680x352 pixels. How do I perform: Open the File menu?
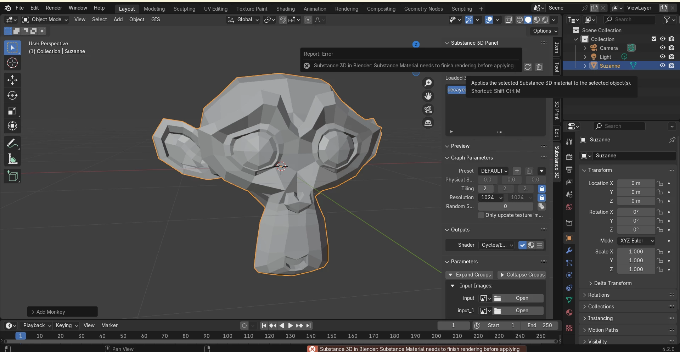coord(19,8)
